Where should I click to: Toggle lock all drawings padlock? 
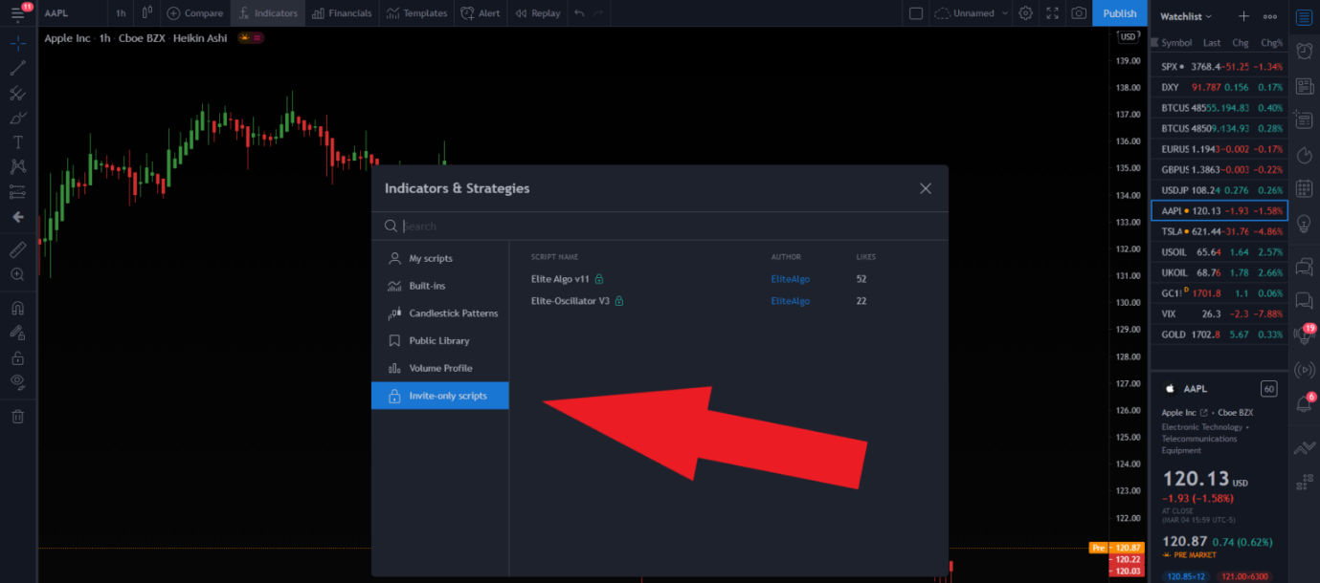click(17, 357)
